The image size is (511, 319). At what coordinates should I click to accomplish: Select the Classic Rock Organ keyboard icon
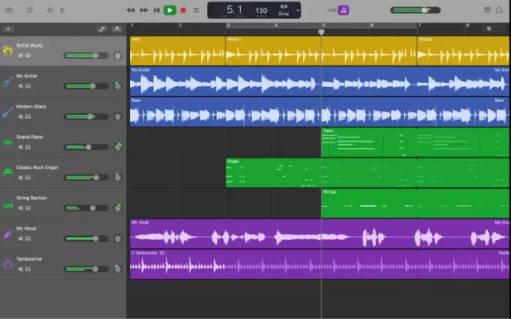[x=8, y=173]
